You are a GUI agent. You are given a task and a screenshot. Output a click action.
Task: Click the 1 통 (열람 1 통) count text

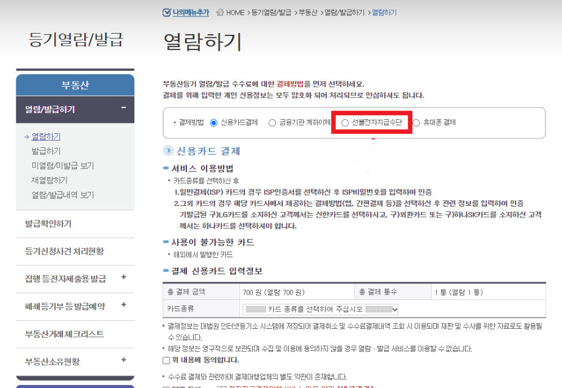point(459,292)
